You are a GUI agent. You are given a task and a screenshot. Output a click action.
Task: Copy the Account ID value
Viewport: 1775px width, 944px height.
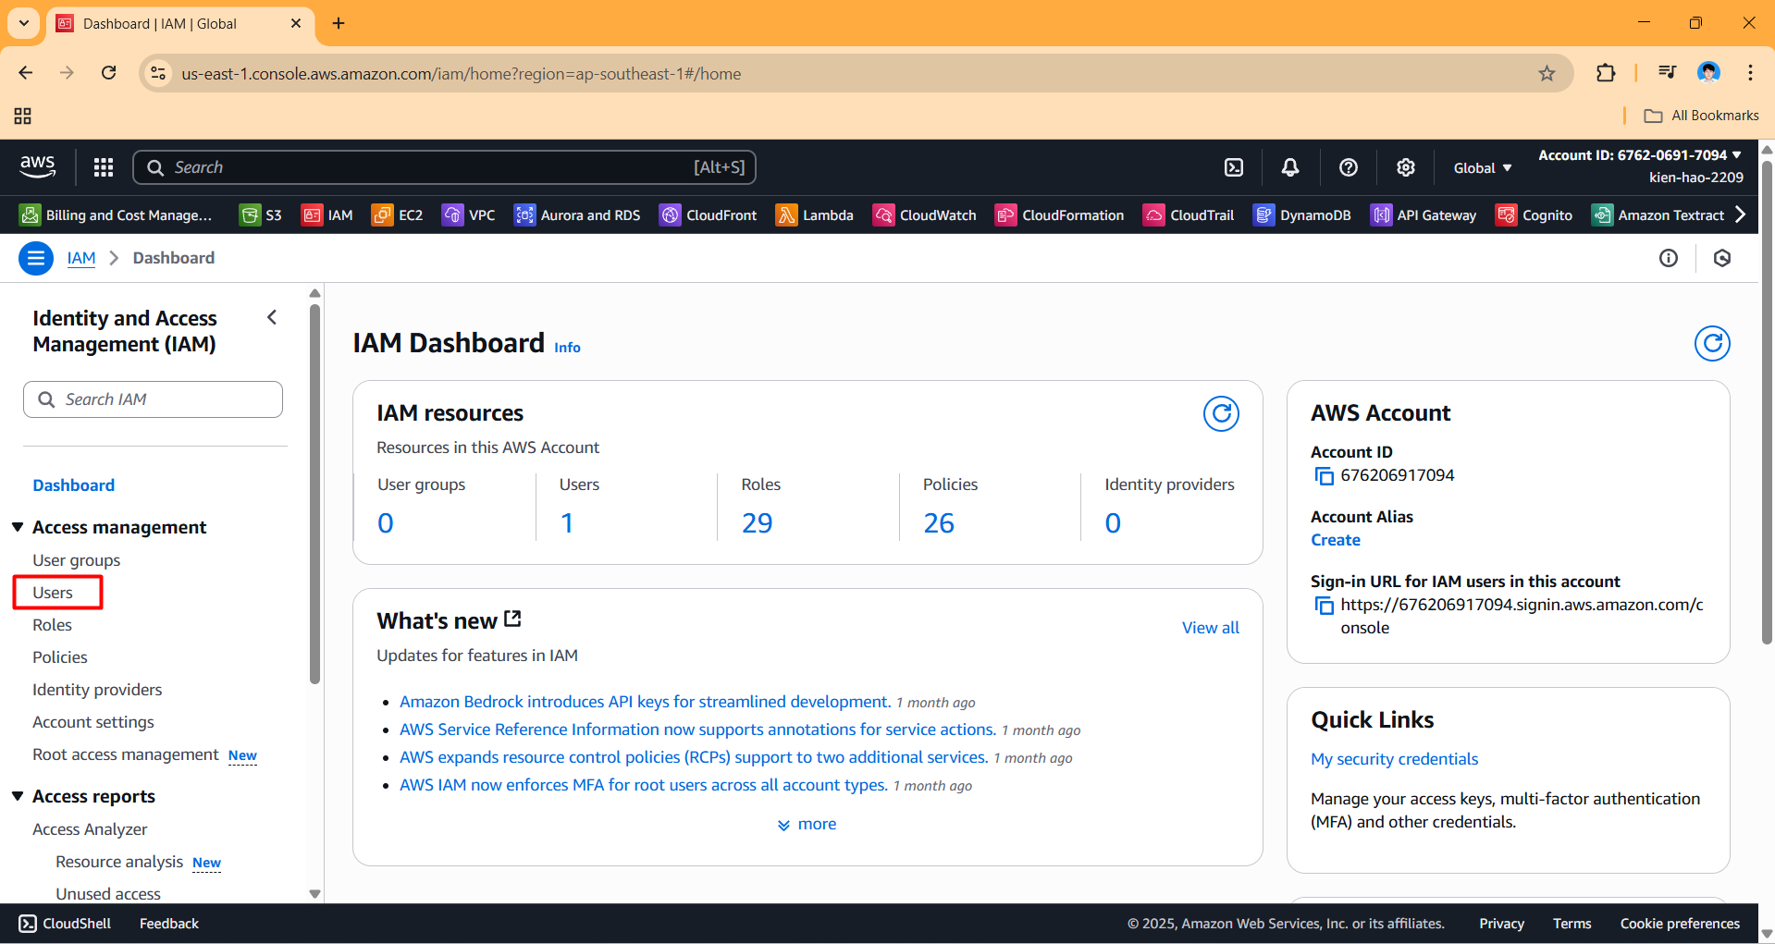(1324, 476)
